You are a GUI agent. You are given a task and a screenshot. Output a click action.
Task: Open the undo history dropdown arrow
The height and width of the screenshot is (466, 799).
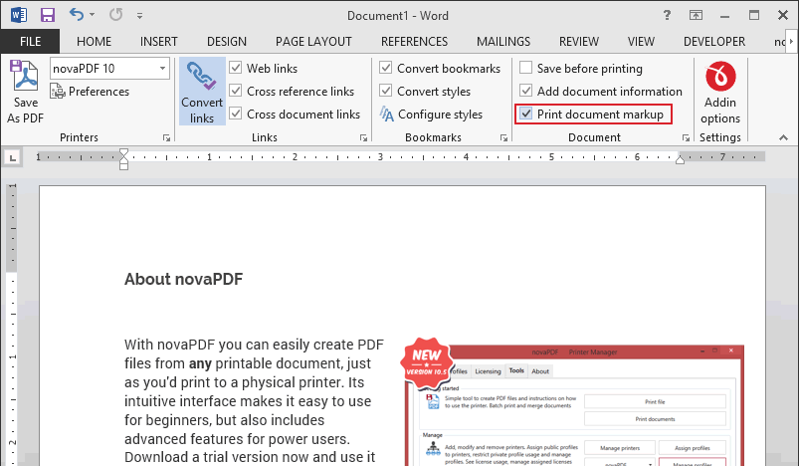[x=93, y=15]
